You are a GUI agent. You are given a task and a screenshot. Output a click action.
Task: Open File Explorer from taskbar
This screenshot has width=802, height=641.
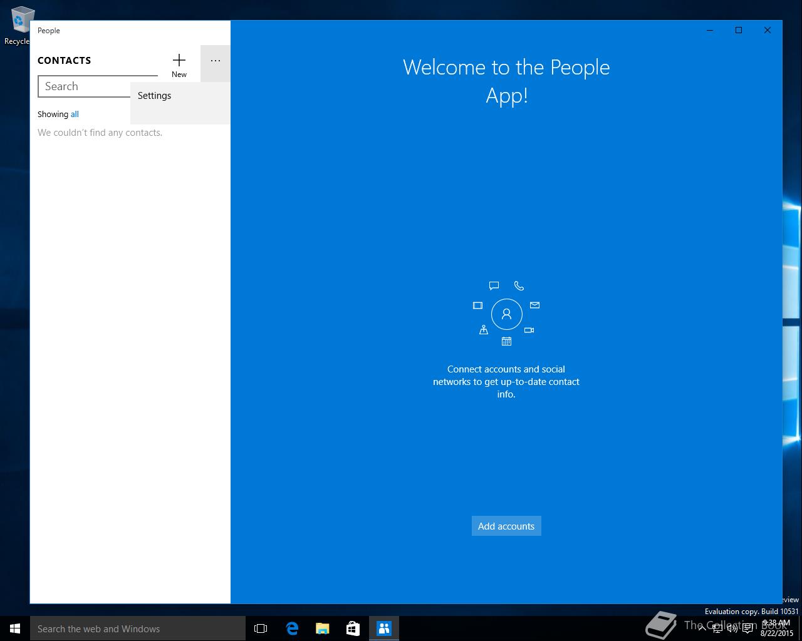pos(323,628)
